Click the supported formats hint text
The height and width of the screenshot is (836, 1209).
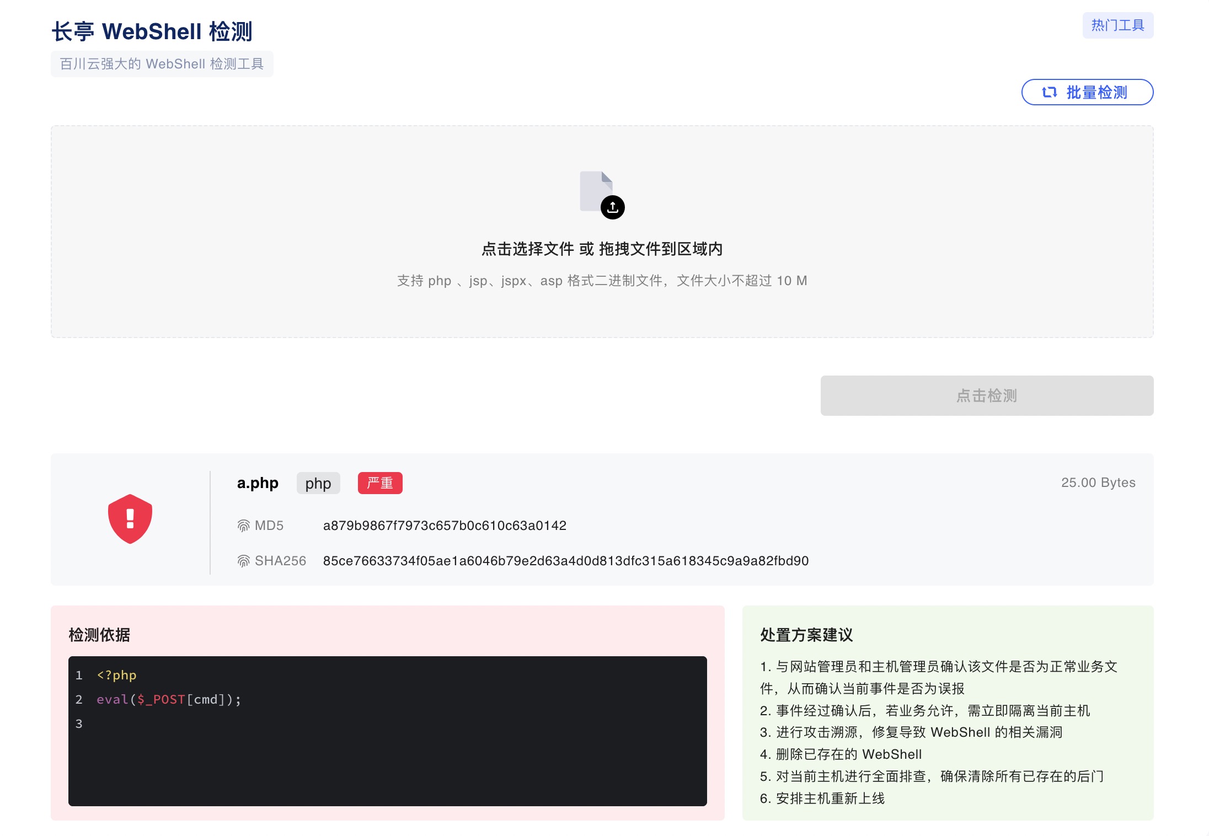[x=602, y=281]
